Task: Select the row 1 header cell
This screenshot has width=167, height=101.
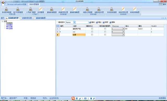Action: tap(58, 29)
